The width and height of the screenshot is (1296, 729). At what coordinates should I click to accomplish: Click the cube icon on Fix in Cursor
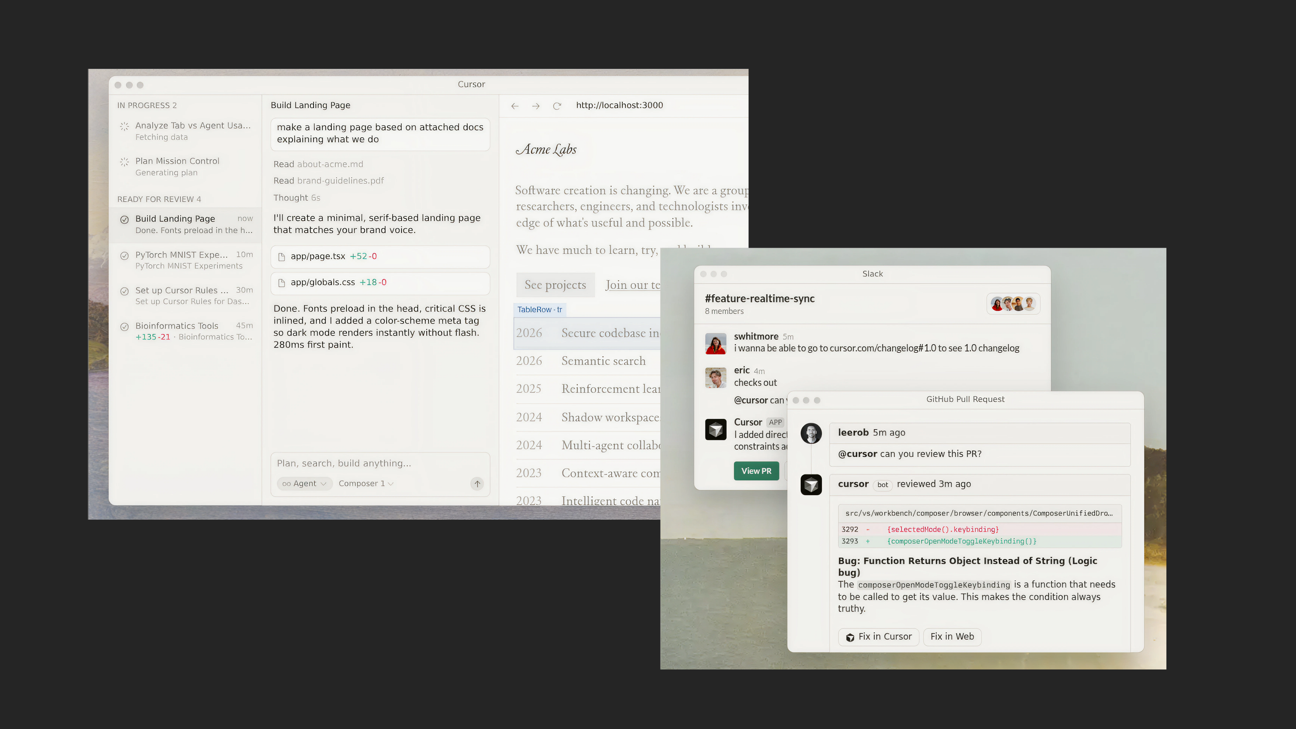coord(850,638)
